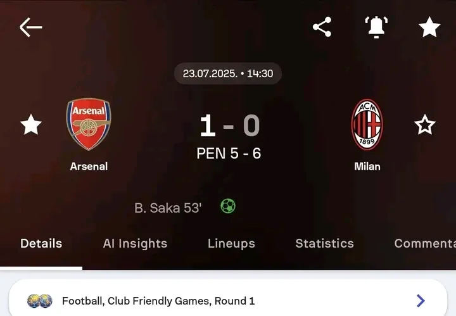Open the AC Milan club crest
Screen dimensions: 456x316
click(367, 124)
